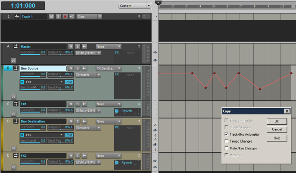
Task: Solo the FX2 bus
Action: [78, 155]
